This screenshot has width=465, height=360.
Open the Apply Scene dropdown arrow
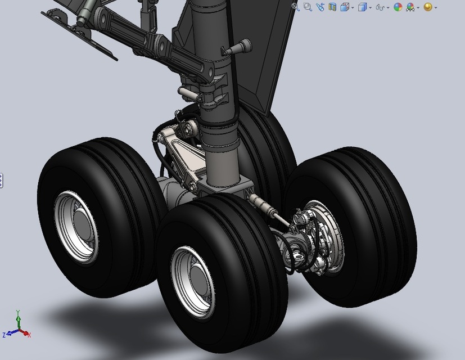pyautogui.click(x=417, y=6)
